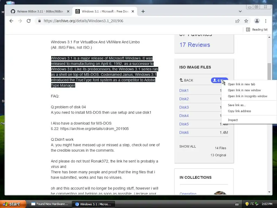Viewport: 277px width, 208px height.
Task: Click the taskbar clock showing 2:02 PM
Action: point(267,204)
